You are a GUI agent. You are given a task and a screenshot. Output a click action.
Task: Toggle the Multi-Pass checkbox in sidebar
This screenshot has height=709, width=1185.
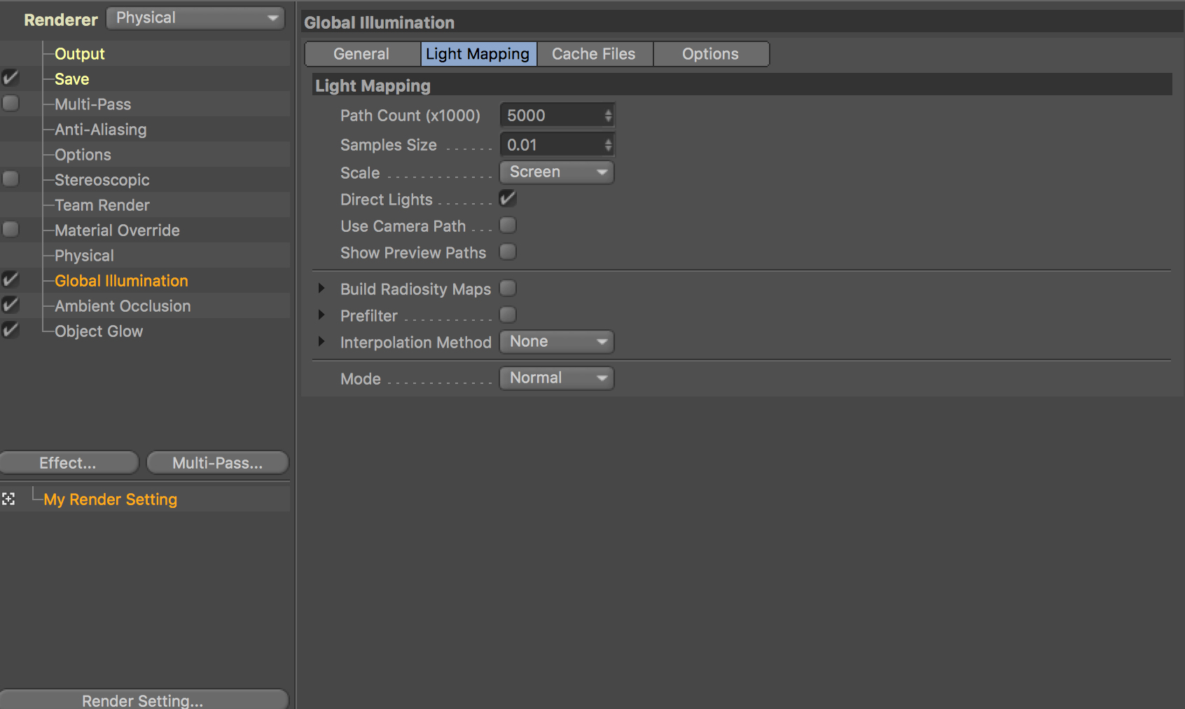pos(11,104)
